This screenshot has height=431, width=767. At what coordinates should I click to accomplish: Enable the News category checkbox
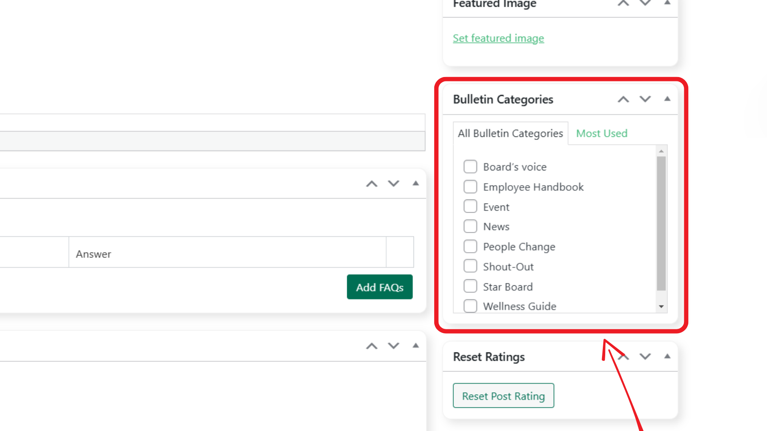click(470, 226)
